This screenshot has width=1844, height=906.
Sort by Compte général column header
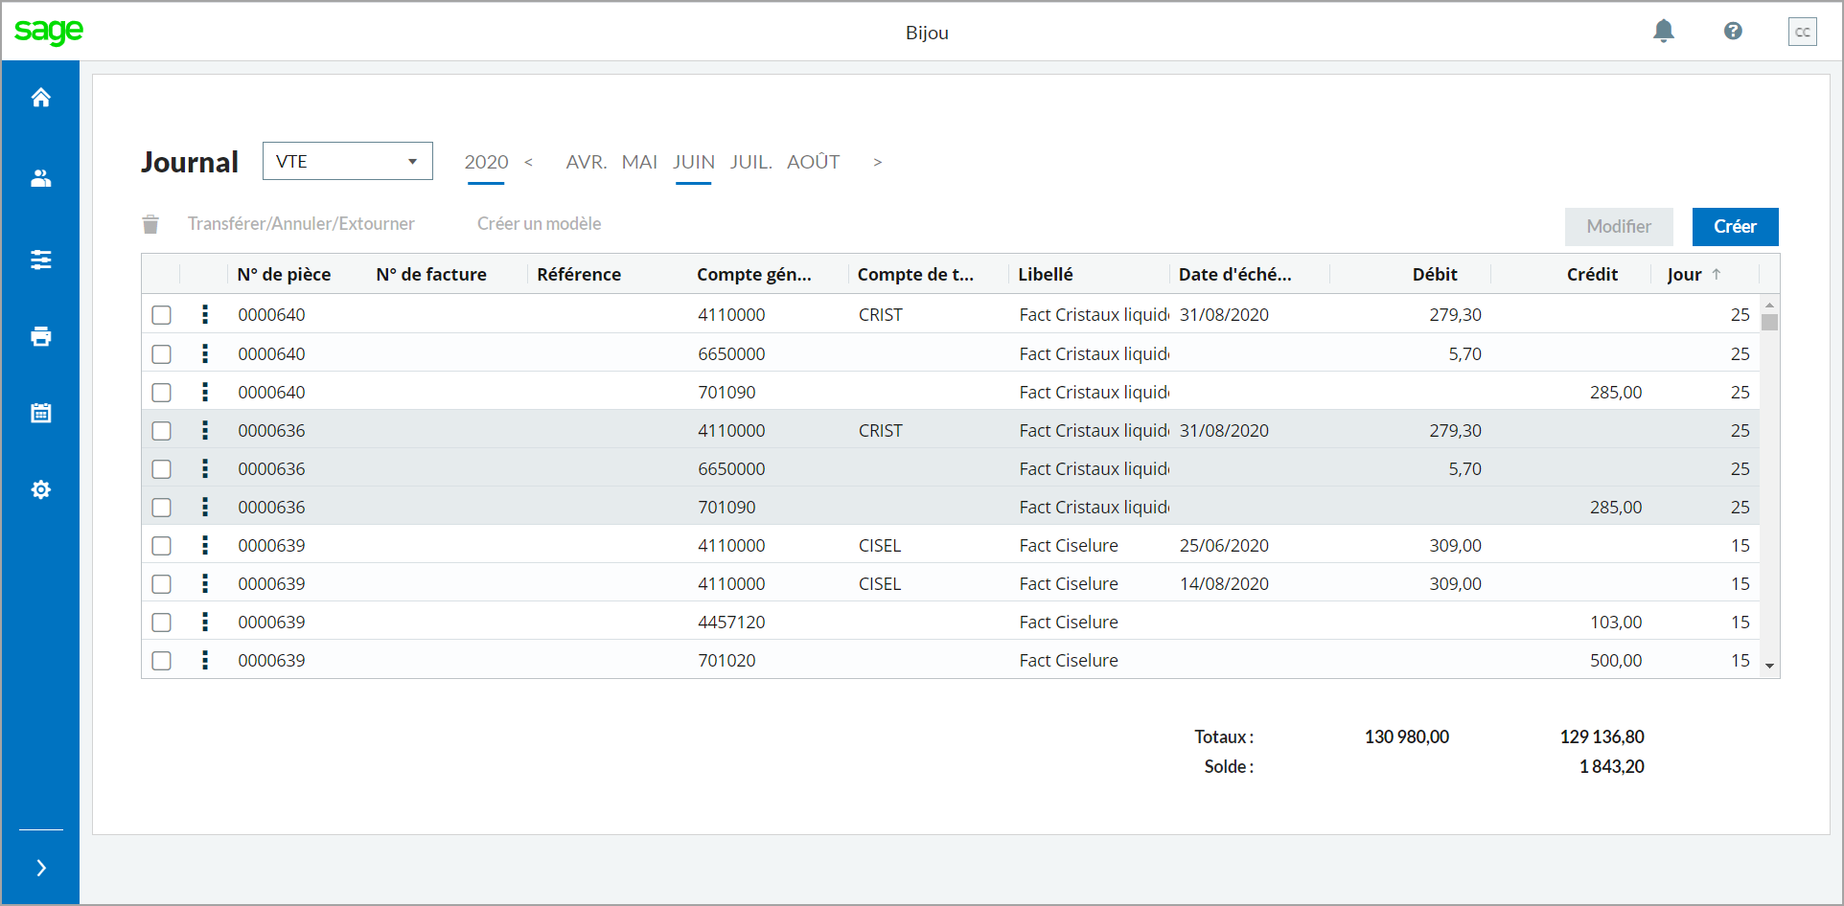point(754,274)
